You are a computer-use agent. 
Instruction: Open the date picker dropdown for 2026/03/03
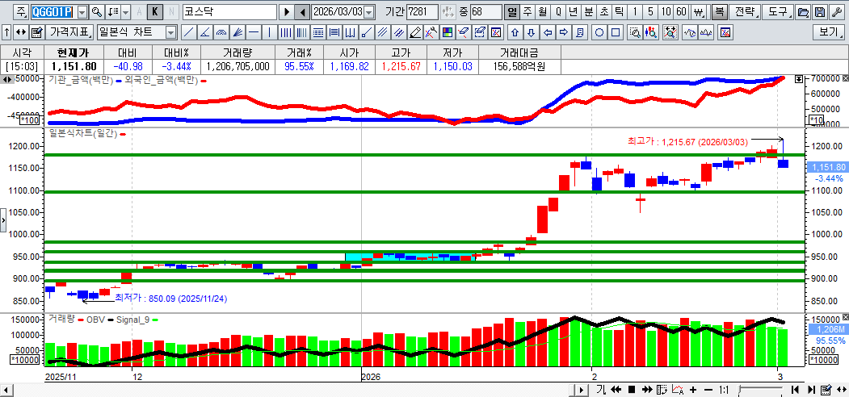pyautogui.click(x=369, y=12)
